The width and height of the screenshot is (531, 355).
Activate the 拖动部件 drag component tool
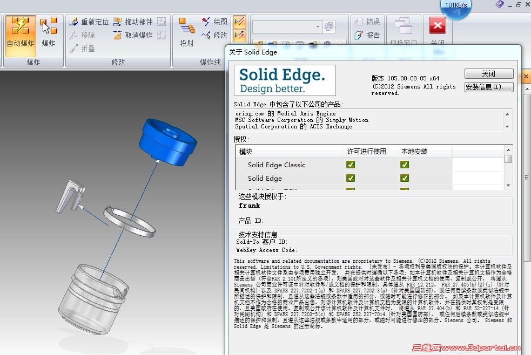pos(133,22)
